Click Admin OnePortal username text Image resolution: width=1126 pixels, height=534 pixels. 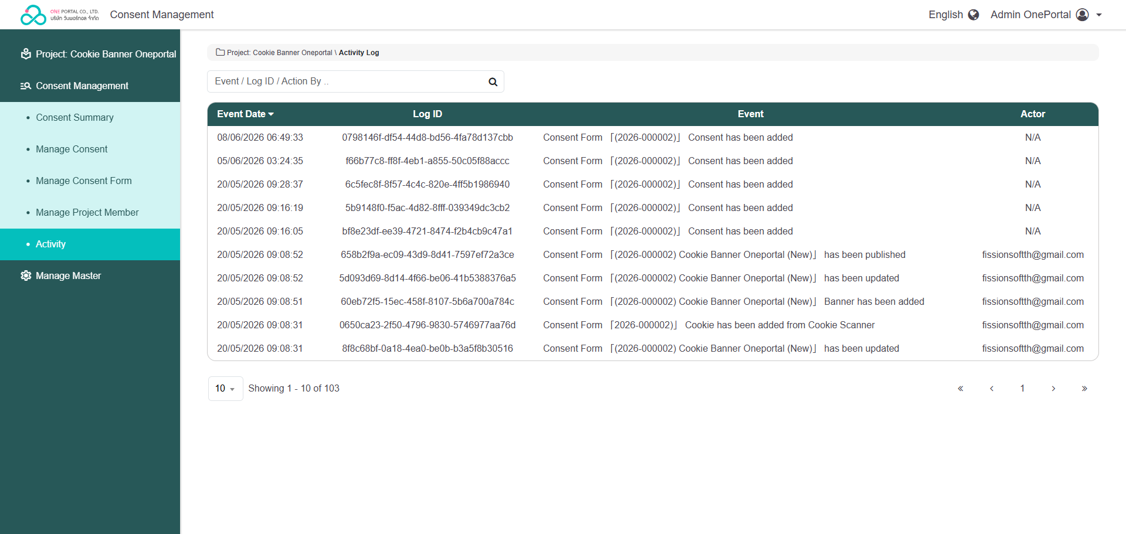pyautogui.click(x=1030, y=15)
